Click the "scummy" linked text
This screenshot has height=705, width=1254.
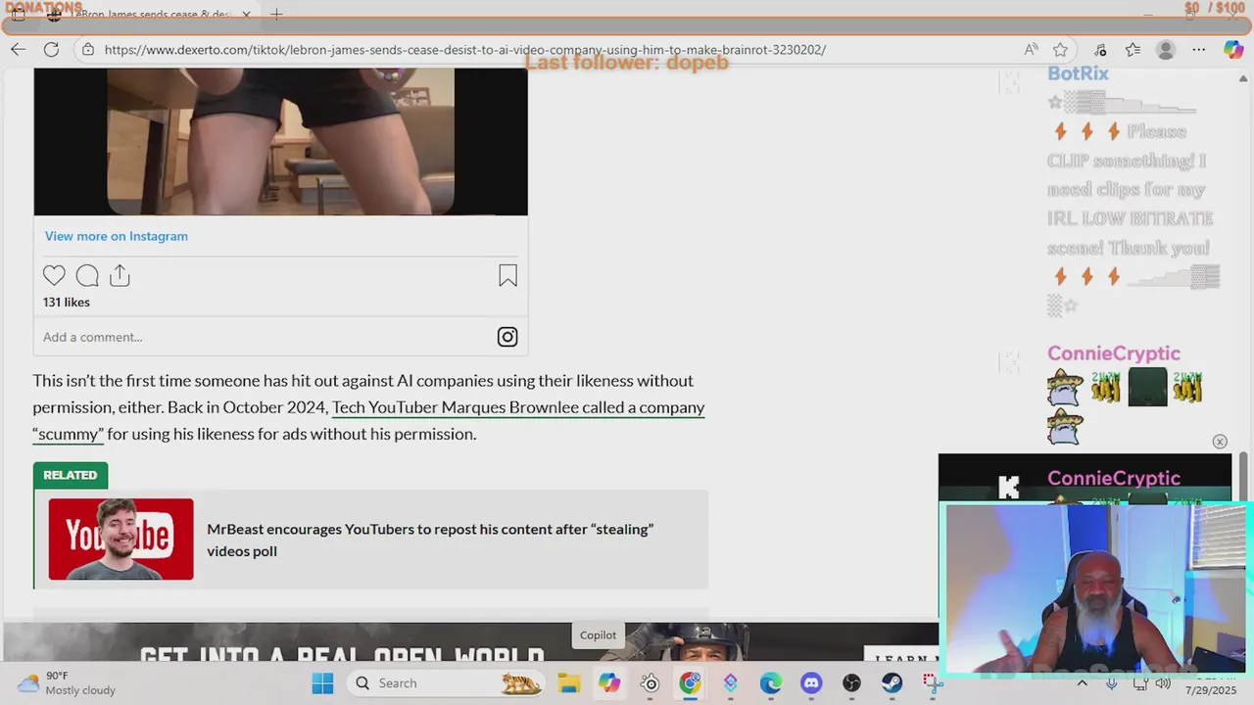click(68, 434)
